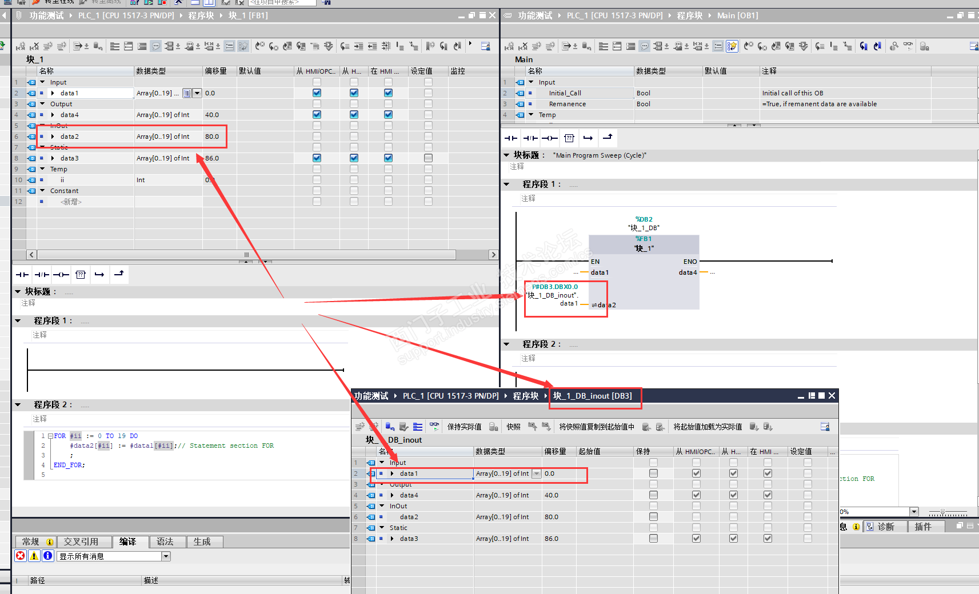Image resolution: width=979 pixels, height=594 pixels.
Task: Enable retain checkbox for data3 in DB3
Action: click(x=653, y=539)
